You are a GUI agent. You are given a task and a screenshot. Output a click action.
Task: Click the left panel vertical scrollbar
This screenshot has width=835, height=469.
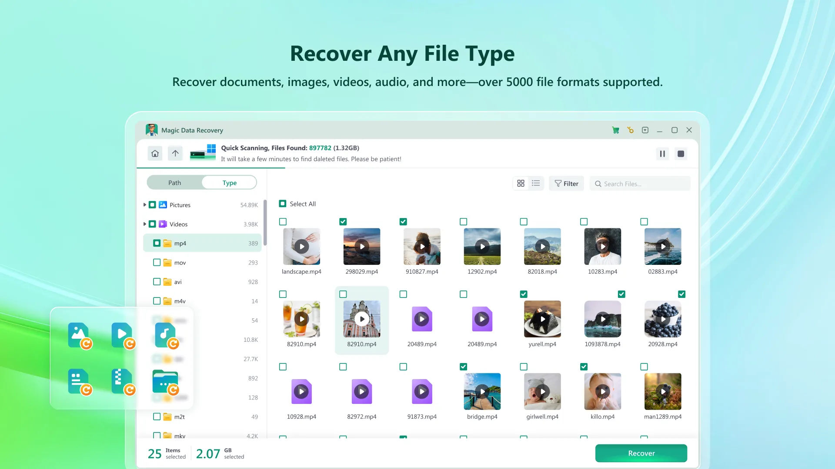265,222
